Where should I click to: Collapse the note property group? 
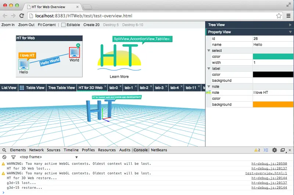[x=209, y=86]
